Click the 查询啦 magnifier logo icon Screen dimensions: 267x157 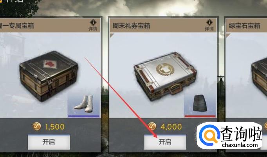[x=209, y=135]
